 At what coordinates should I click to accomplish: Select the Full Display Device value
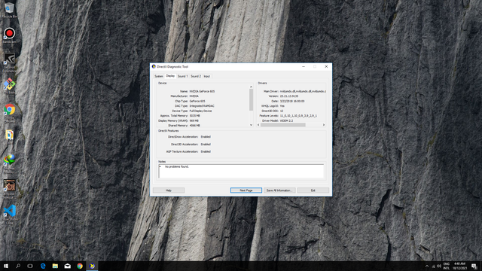pyautogui.click(x=201, y=111)
